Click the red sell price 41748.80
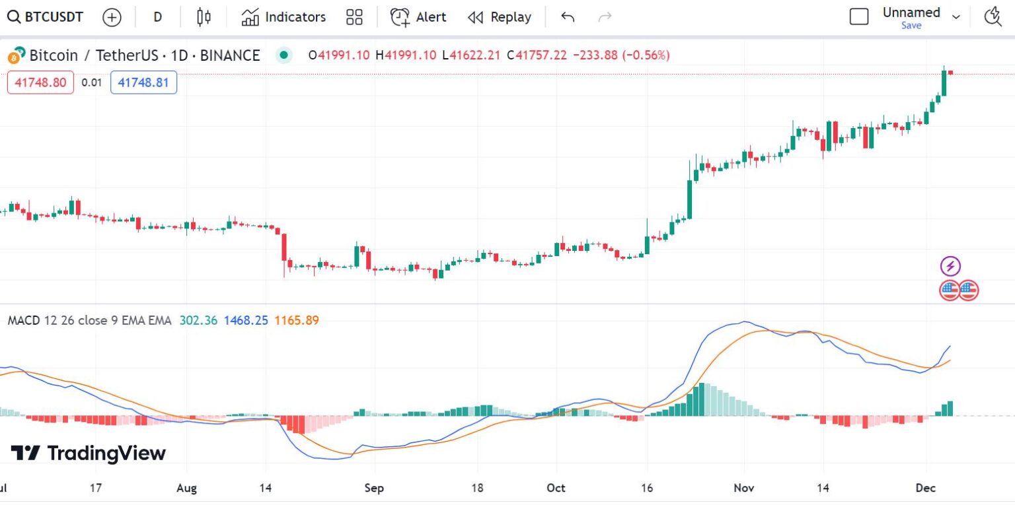 pos(40,83)
